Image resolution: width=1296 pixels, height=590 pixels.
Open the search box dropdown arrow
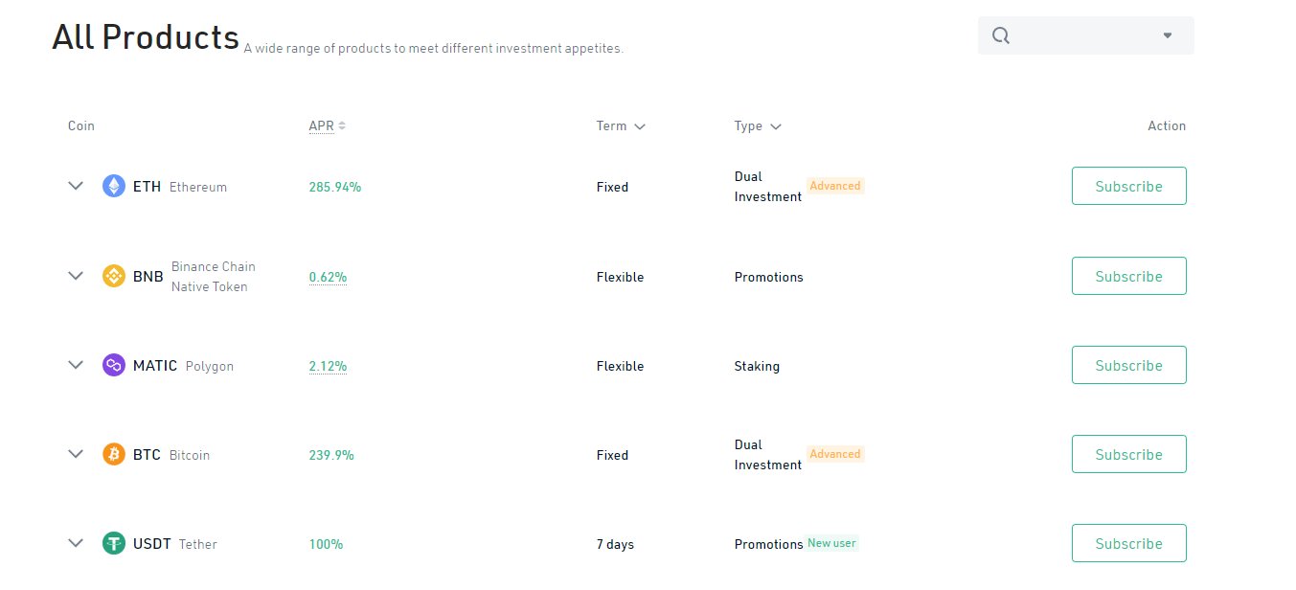tap(1167, 35)
